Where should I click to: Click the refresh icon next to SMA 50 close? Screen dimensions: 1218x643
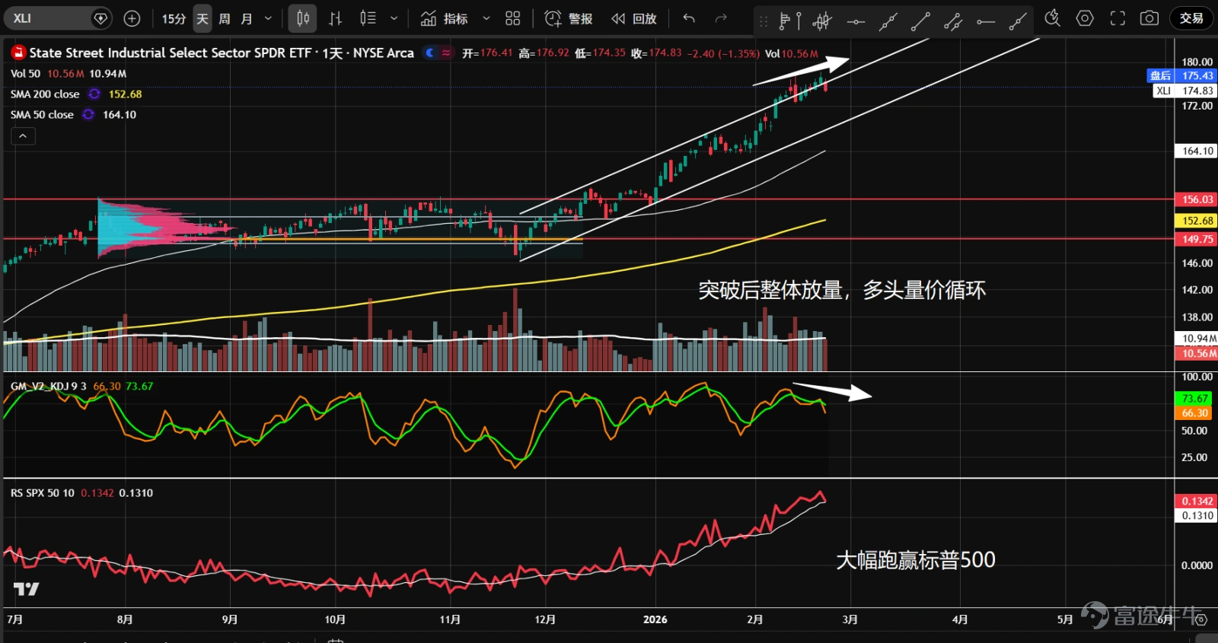[88, 115]
